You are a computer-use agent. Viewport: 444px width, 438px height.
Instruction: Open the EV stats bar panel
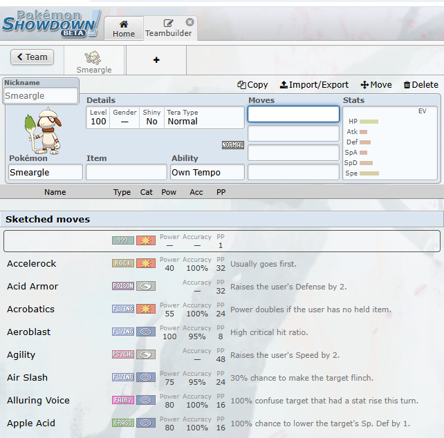[x=389, y=142]
